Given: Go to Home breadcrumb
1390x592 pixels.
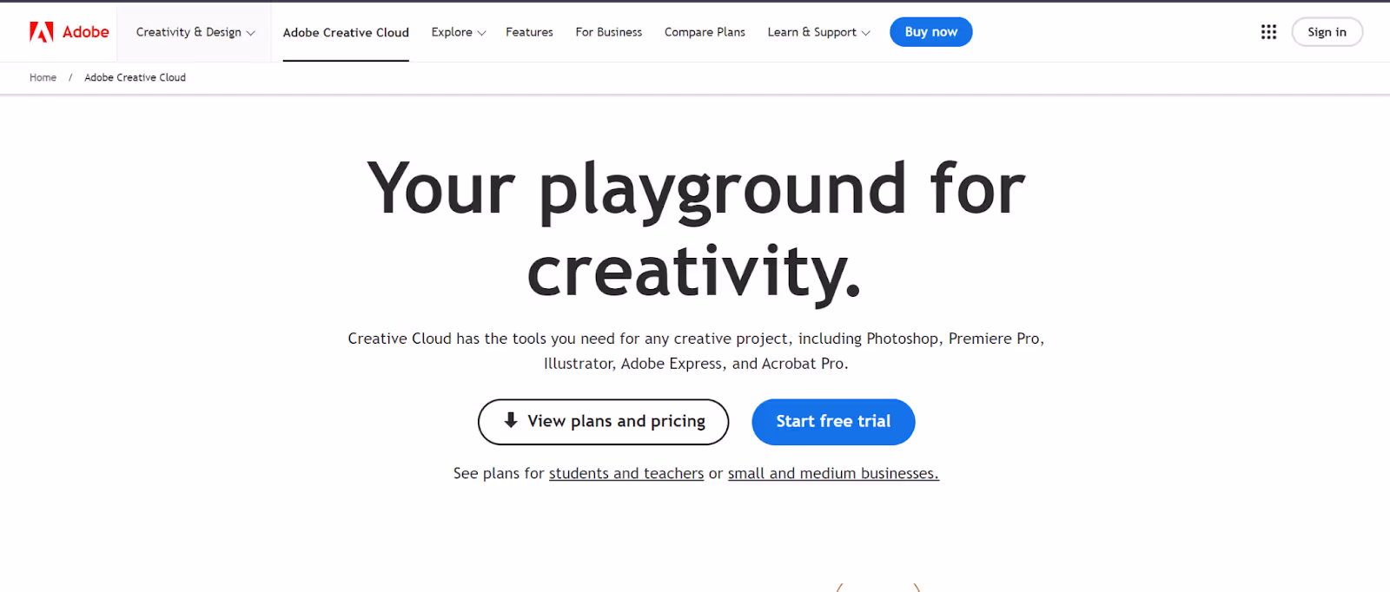Looking at the screenshot, I should 43,77.
